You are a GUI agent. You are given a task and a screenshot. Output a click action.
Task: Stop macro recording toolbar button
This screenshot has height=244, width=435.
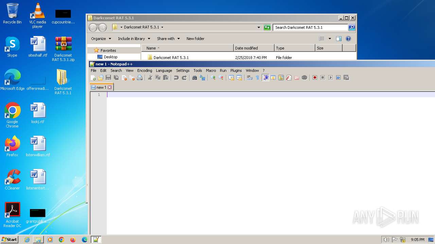pyautogui.click(x=323, y=78)
